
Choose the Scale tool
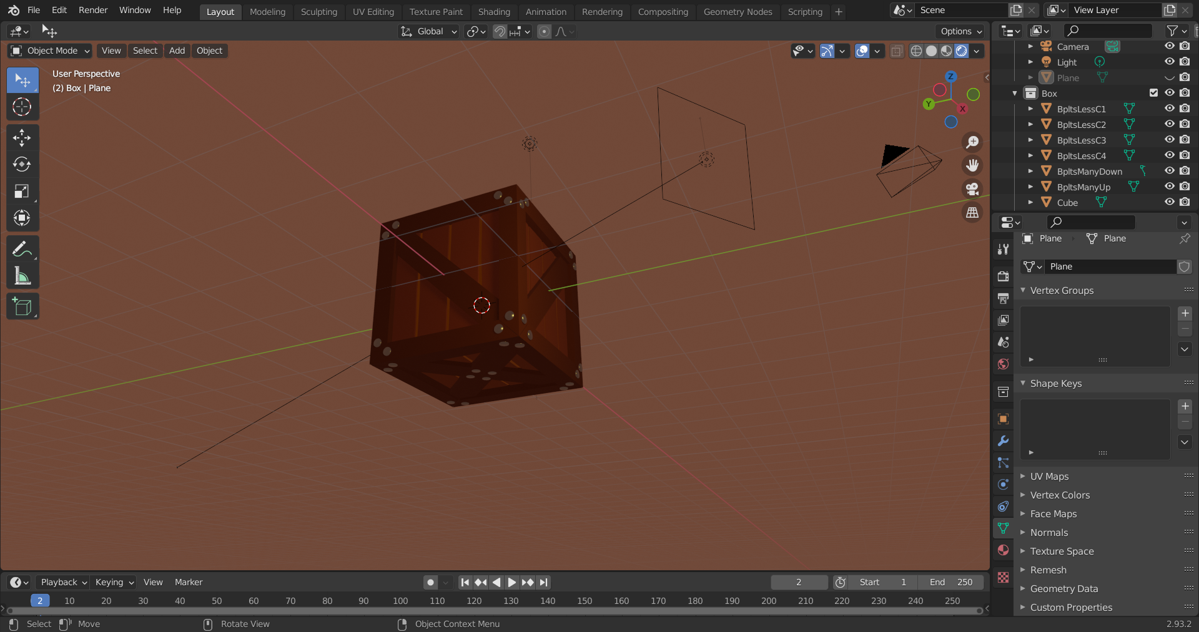(22, 191)
